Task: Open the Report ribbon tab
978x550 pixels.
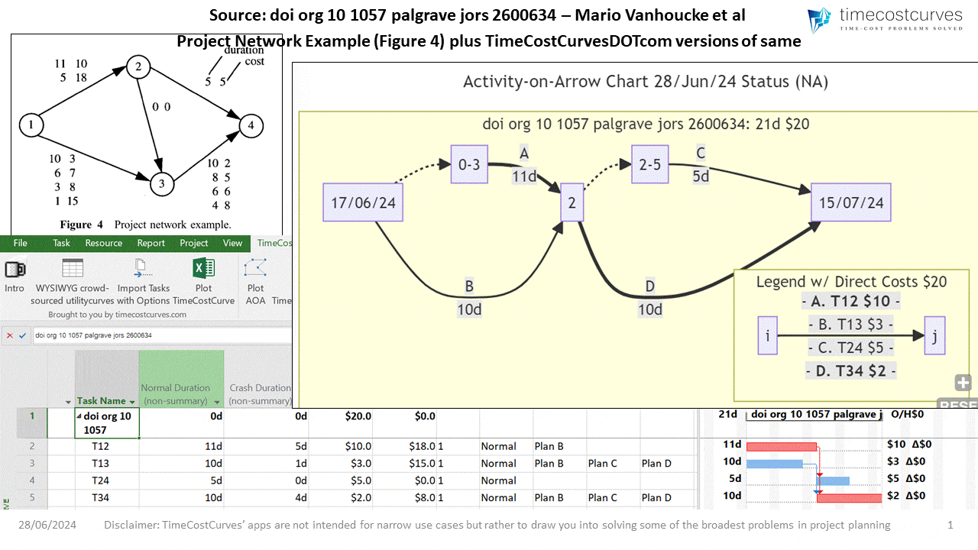Action: pos(151,243)
